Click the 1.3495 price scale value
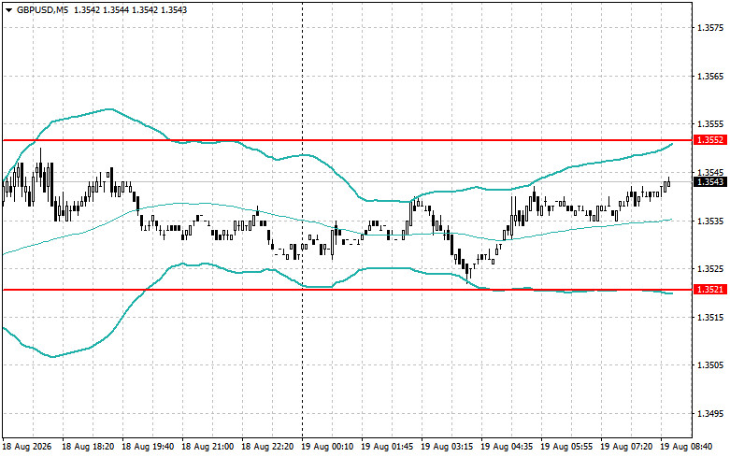This screenshot has height=457, width=730. click(x=710, y=413)
